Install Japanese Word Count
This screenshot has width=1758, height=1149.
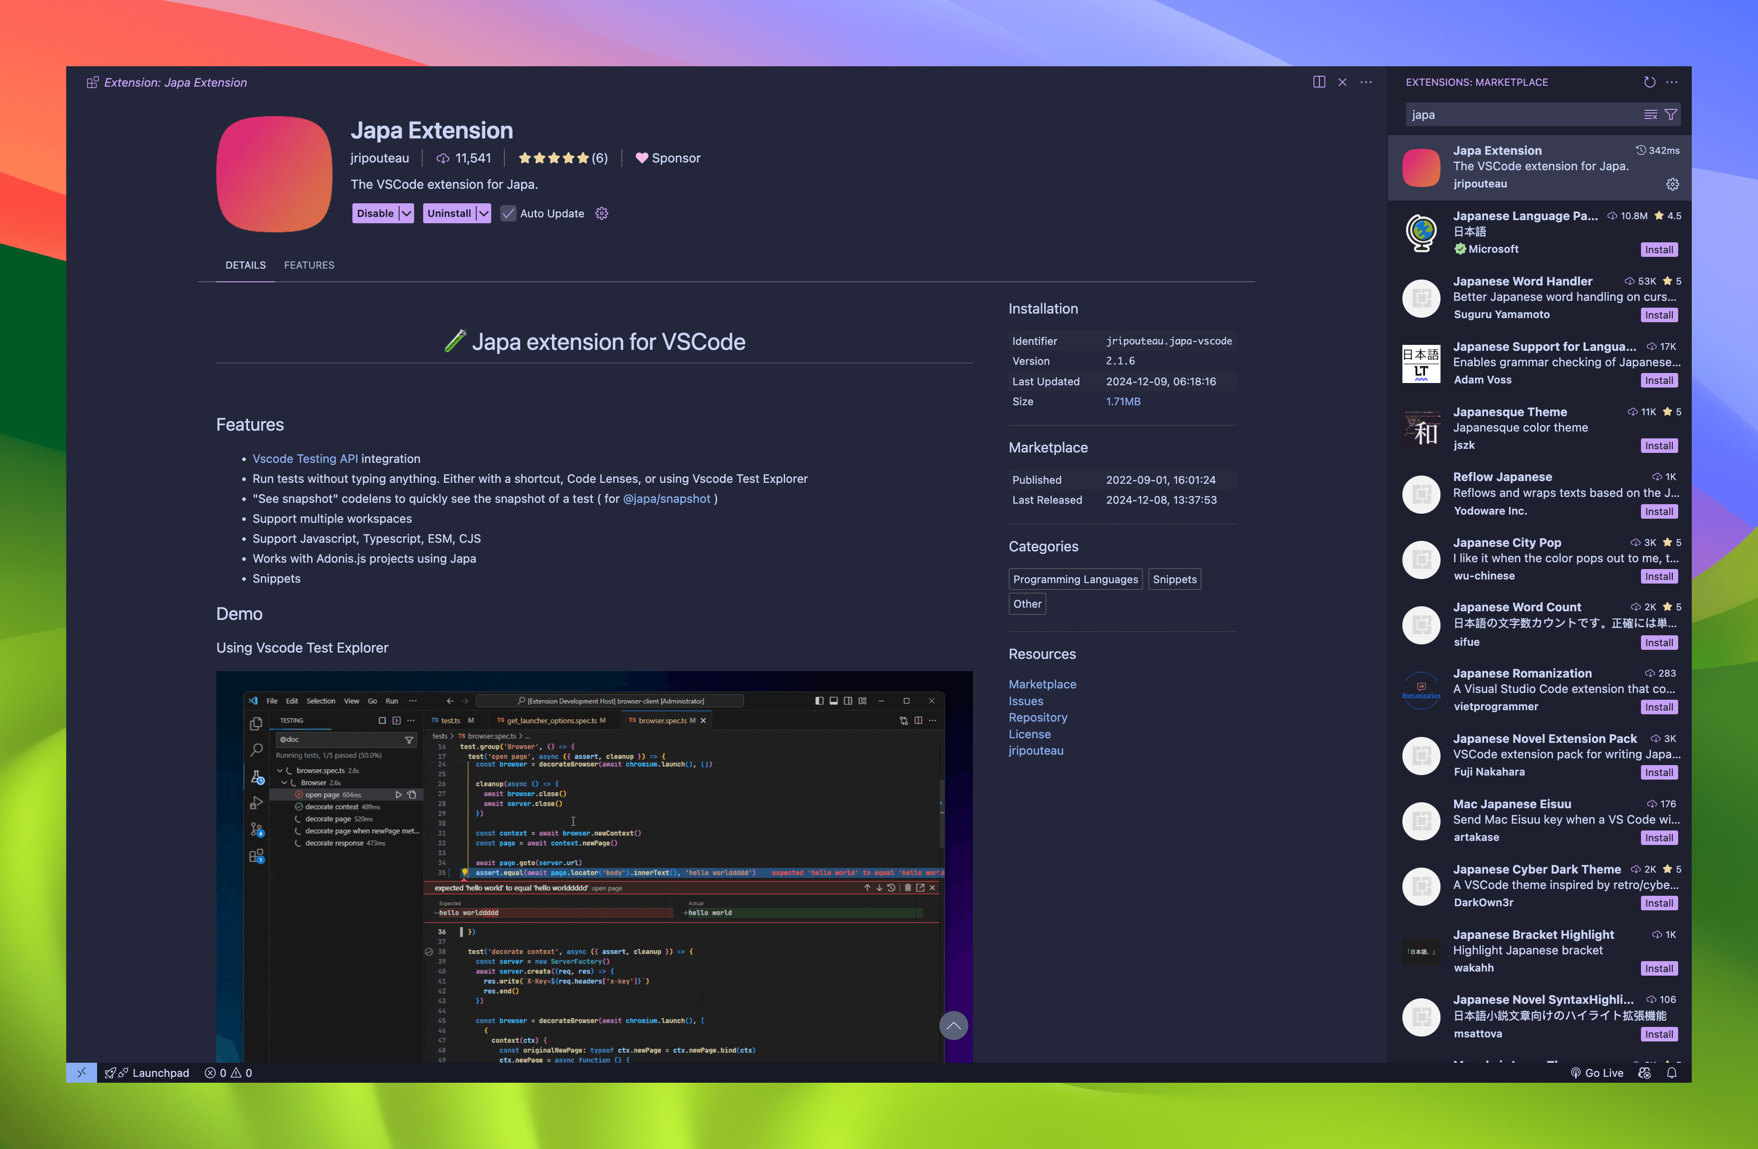[1658, 643]
